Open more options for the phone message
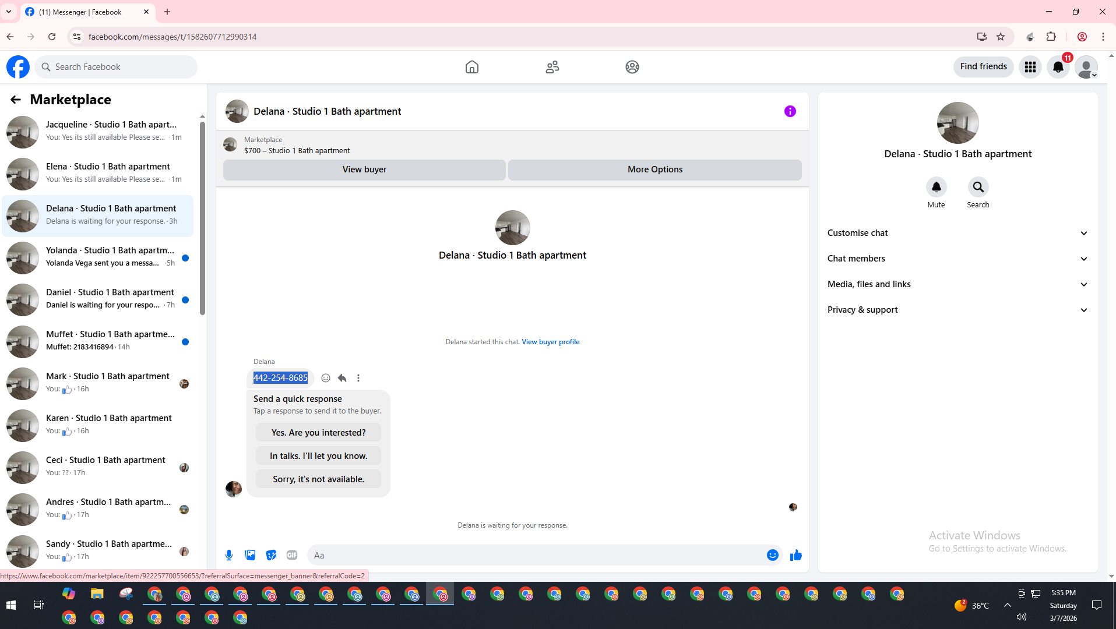The height and width of the screenshot is (629, 1116). [358, 378]
